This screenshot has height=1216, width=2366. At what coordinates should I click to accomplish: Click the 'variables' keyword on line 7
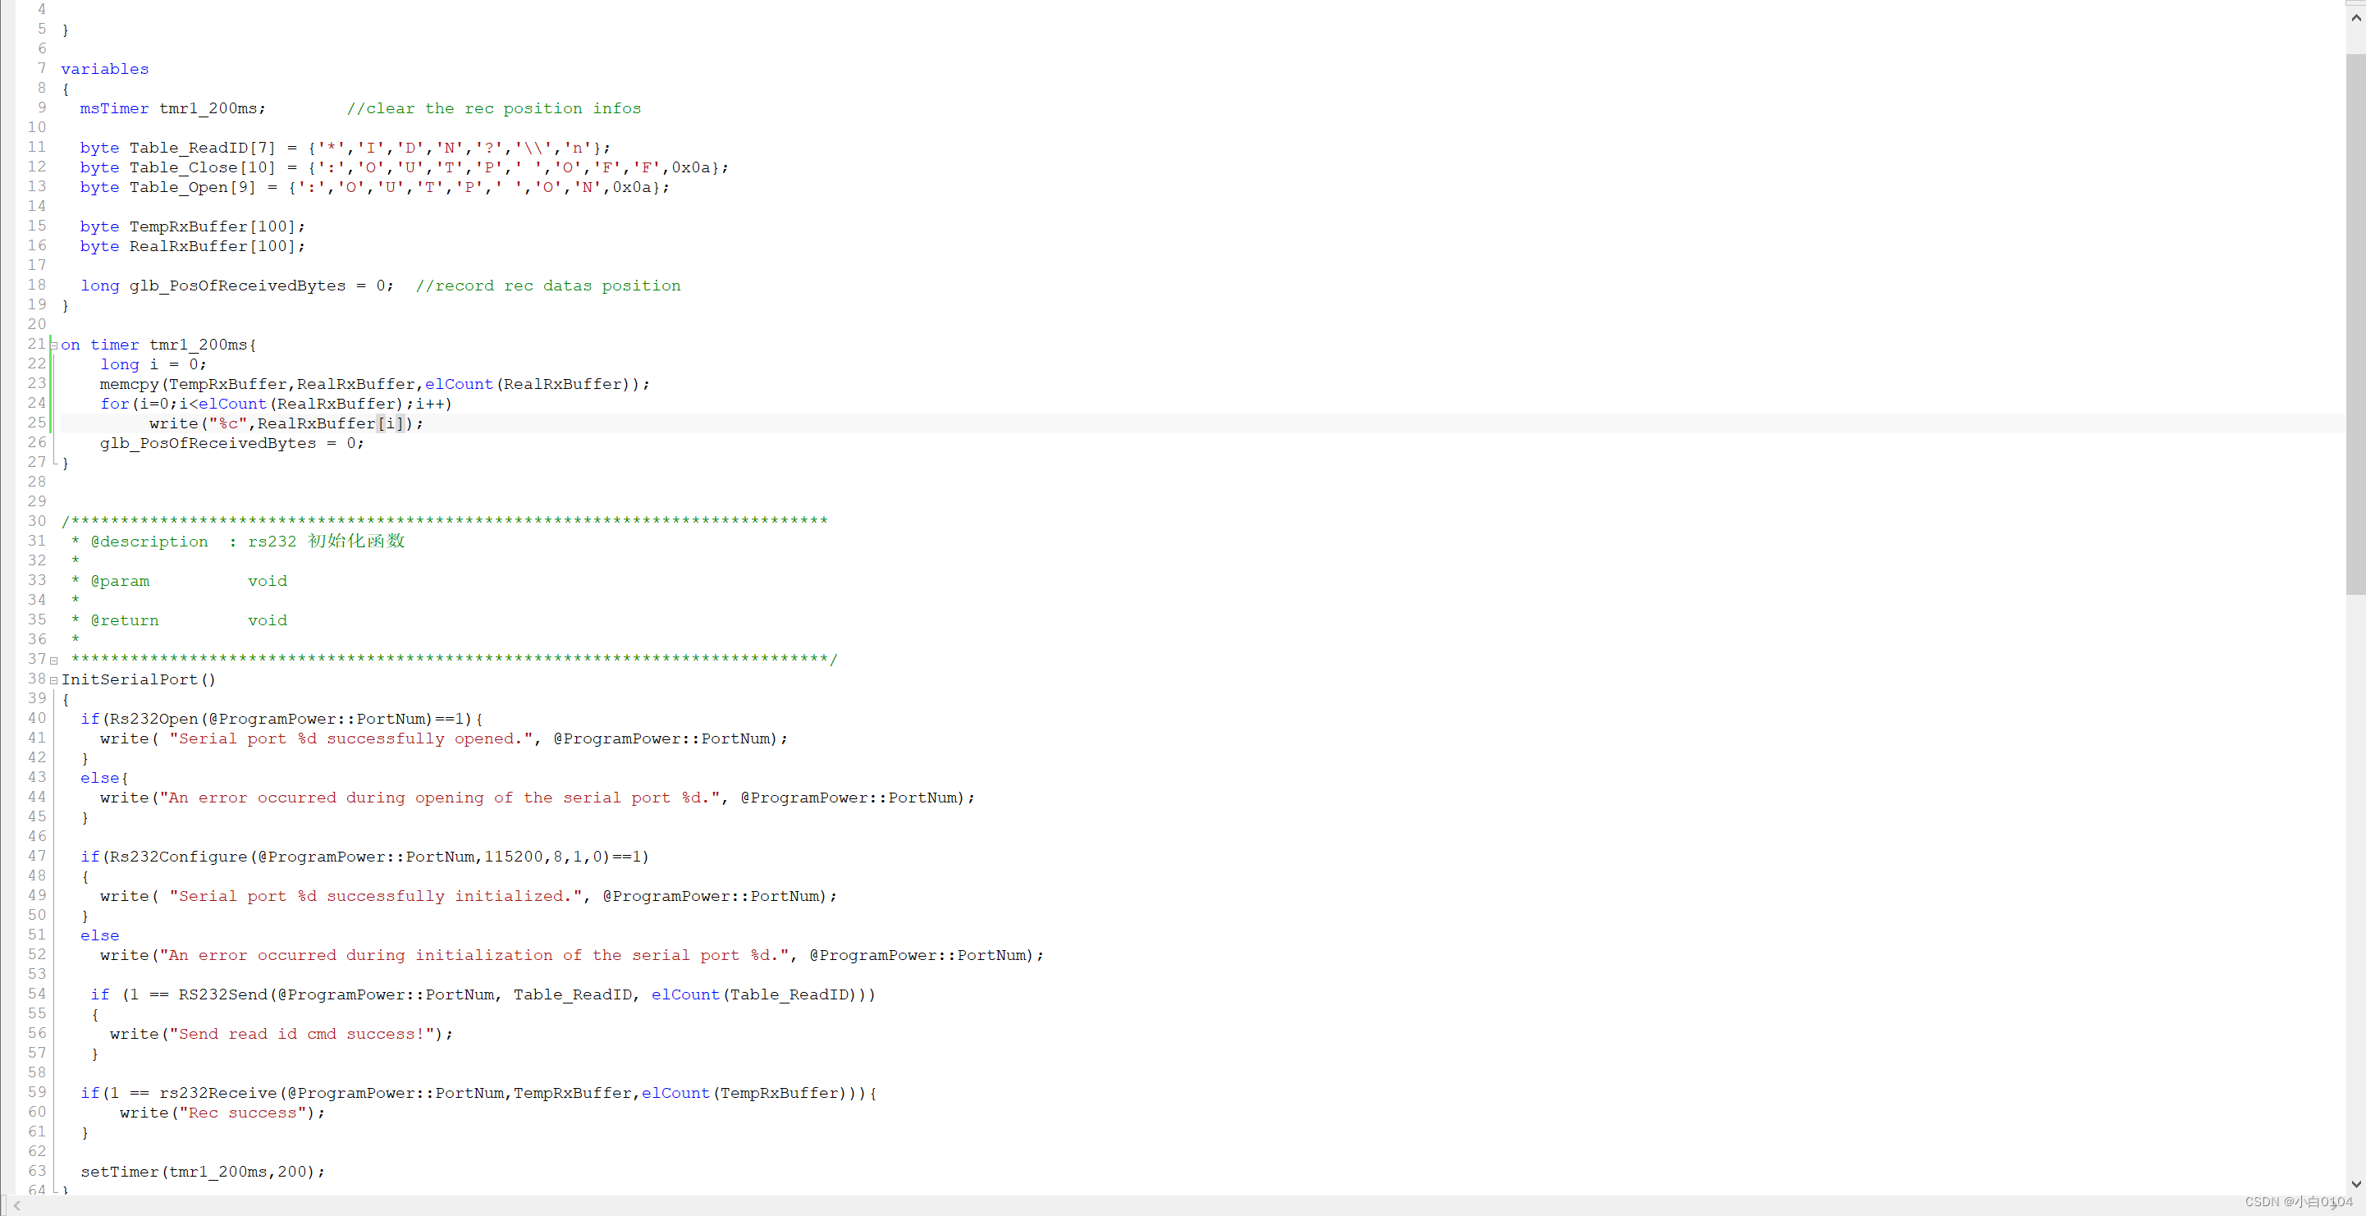[105, 69]
